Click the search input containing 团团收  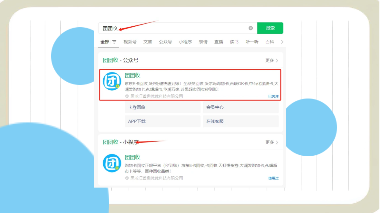178,28
